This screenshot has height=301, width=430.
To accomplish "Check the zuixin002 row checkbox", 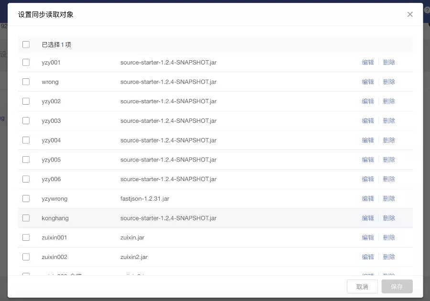I will tap(26, 257).
